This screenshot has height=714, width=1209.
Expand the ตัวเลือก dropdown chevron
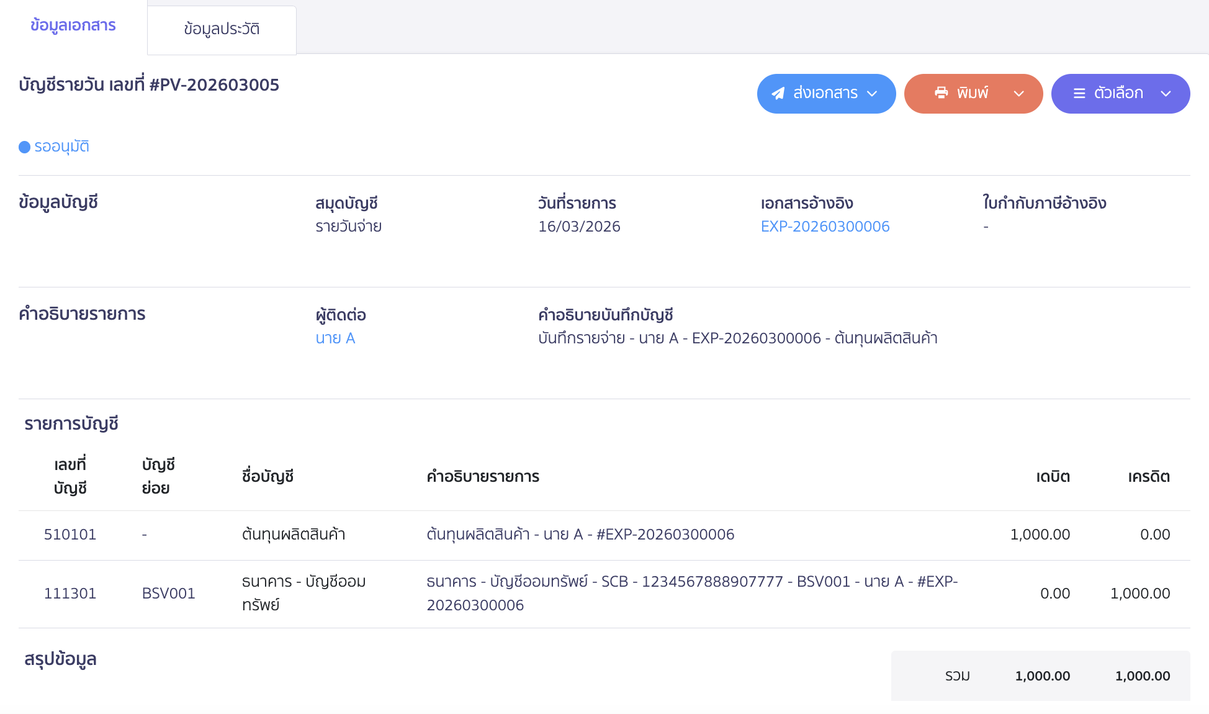(x=1166, y=94)
